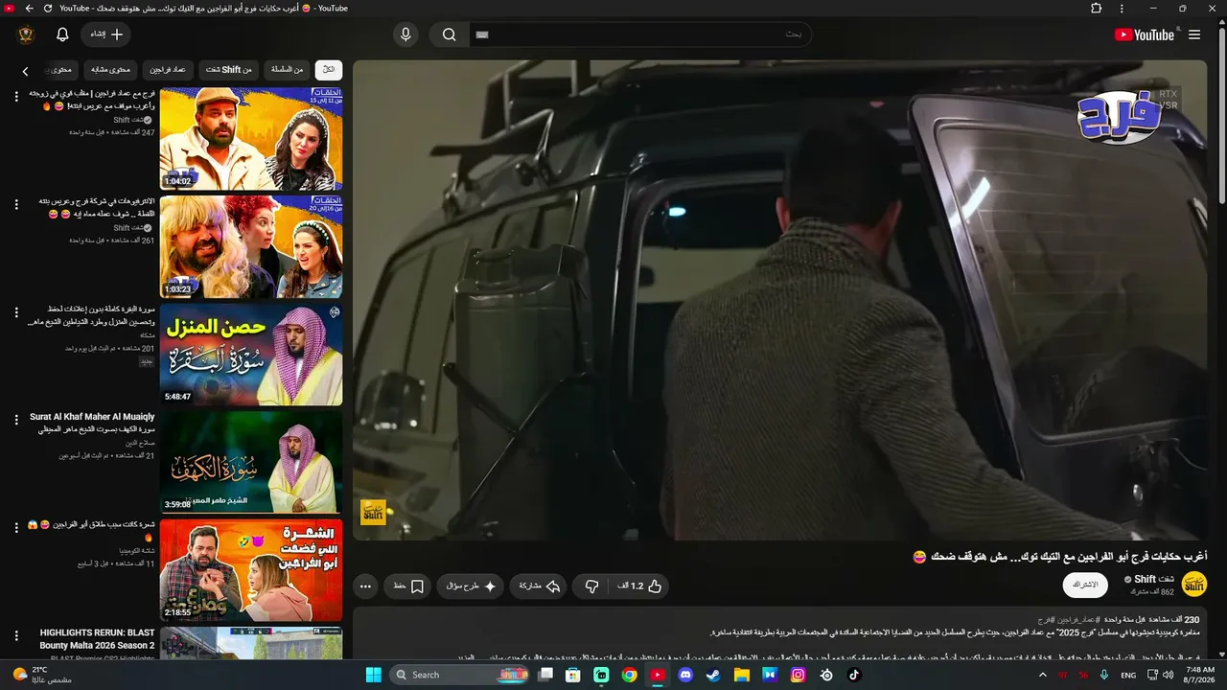The width and height of the screenshot is (1227, 690).
Task: Select the "من Shift شفت" filter chip
Action: 229,70
